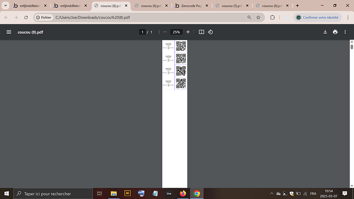The image size is (354, 199).
Task: Open the Windows Start menu
Action: point(7,193)
